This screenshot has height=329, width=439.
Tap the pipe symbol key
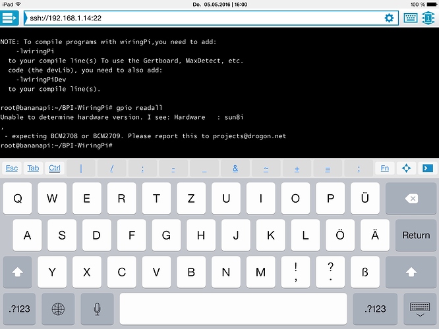[x=81, y=168]
